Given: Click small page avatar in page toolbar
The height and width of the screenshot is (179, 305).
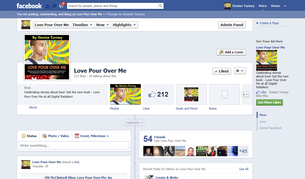Looking at the screenshot, I should pos(26,25).
